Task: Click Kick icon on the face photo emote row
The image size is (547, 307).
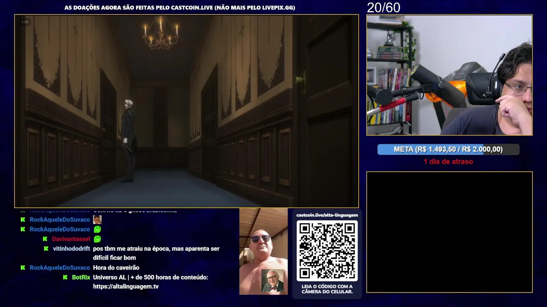Action: (x=23, y=219)
